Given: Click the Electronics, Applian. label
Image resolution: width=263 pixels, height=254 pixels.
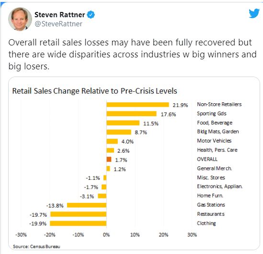Looking at the screenshot, I should (220, 187).
